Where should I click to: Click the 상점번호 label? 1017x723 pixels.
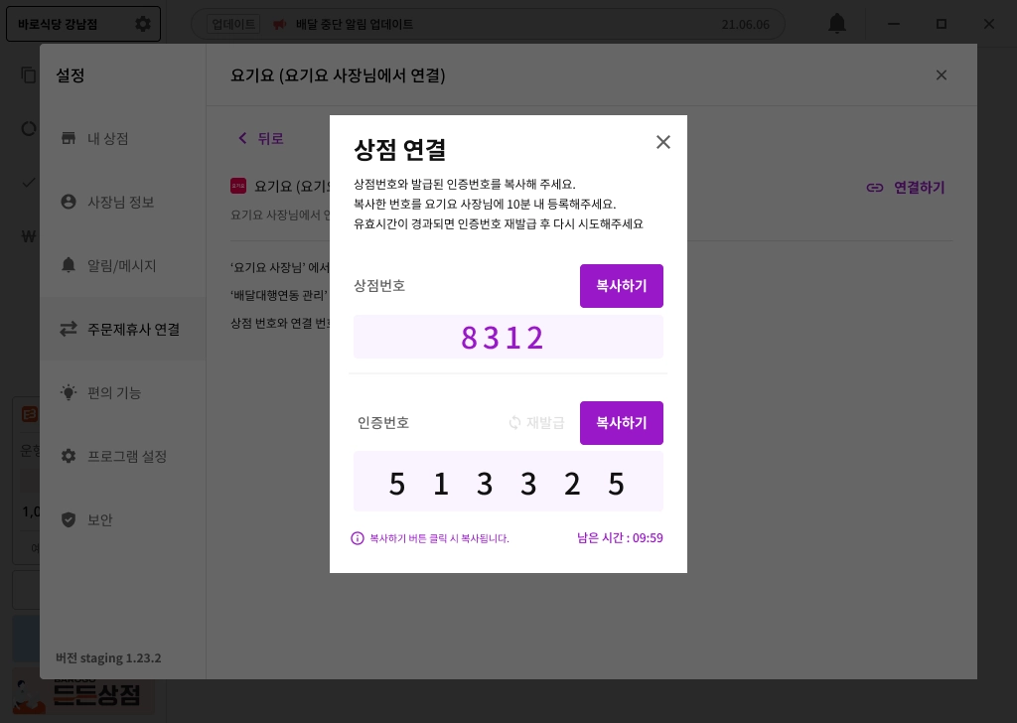[379, 286]
